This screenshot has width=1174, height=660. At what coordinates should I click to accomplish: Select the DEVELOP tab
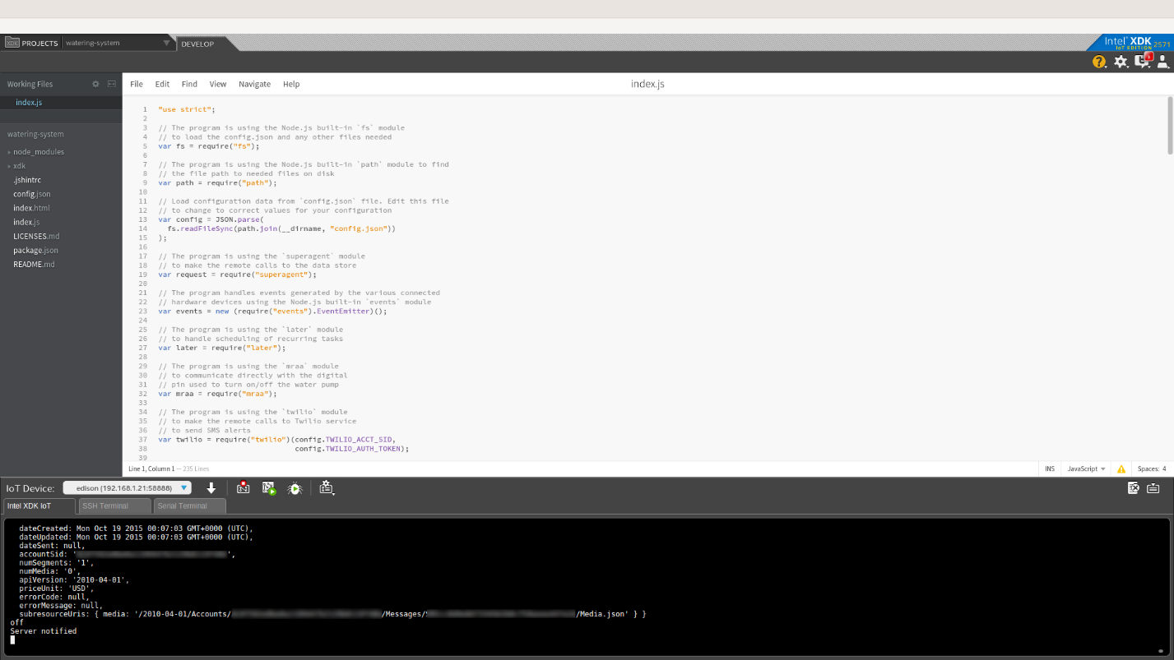coord(197,44)
